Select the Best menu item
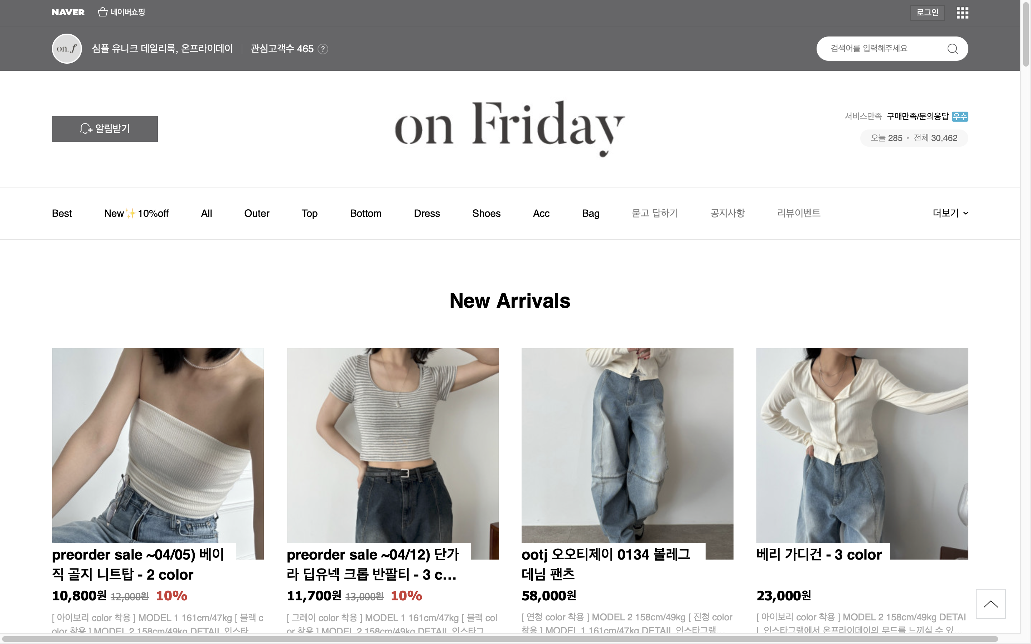The width and height of the screenshot is (1031, 644). [x=62, y=213]
